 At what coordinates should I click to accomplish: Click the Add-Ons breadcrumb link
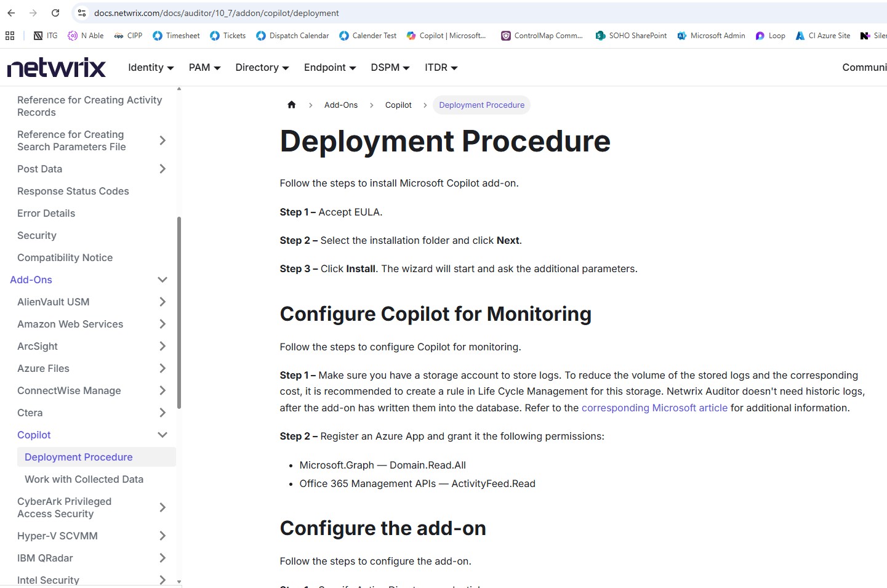tap(340, 105)
